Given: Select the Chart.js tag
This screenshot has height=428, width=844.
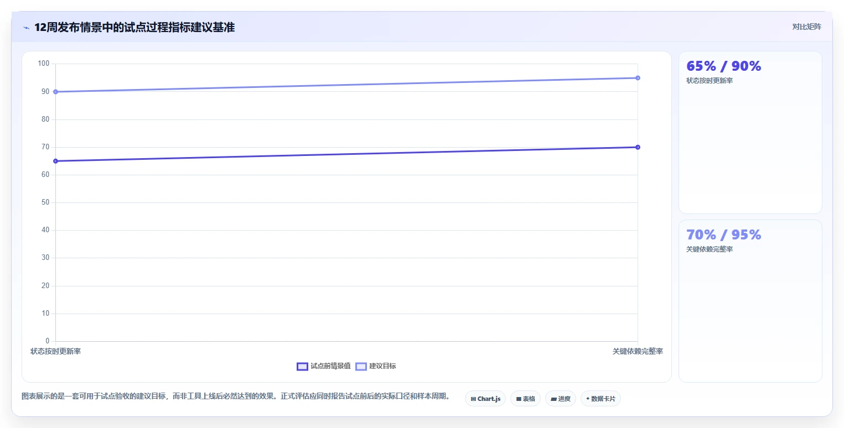Looking at the screenshot, I should pos(485,399).
